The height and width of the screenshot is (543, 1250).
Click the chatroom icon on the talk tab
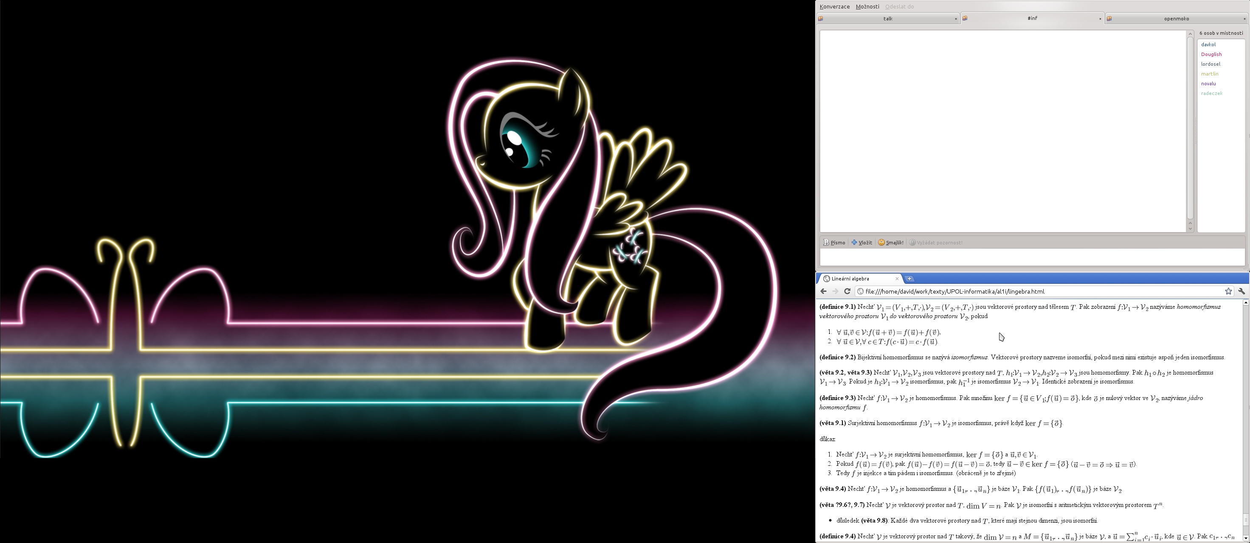coord(821,18)
